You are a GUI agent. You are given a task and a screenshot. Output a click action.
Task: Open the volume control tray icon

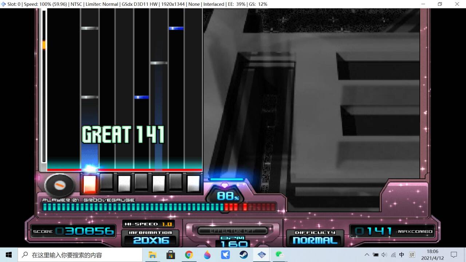coord(384,255)
